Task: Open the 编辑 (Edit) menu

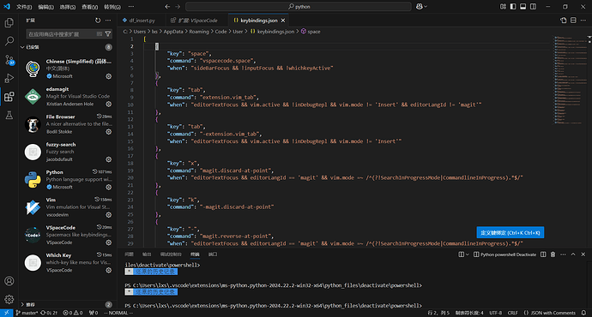Action: click(x=45, y=7)
